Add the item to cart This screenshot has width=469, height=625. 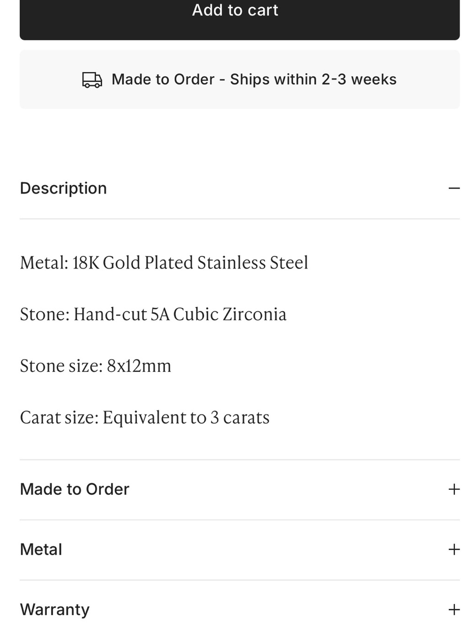click(x=240, y=14)
